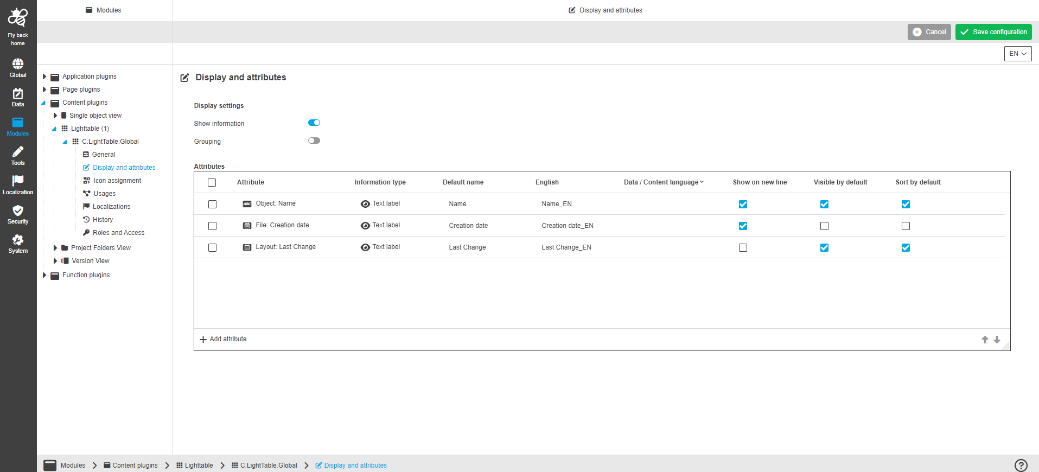Open the Global globe section

[x=18, y=64]
